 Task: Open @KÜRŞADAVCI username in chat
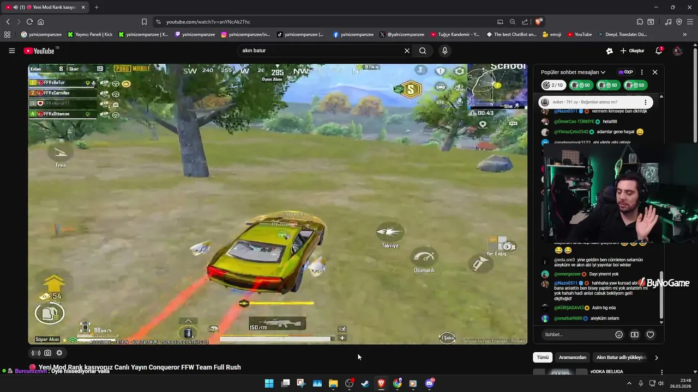[x=569, y=308]
